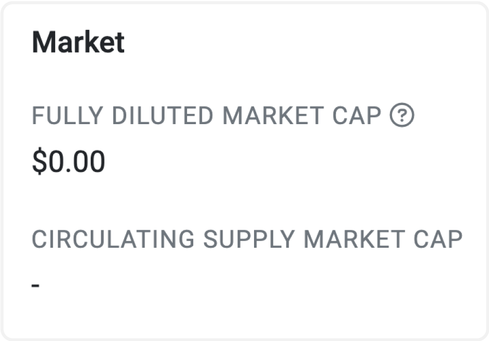Click the dollar sign in $0.00
The width and height of the screenshot is (489, 341).
point(39,161)
